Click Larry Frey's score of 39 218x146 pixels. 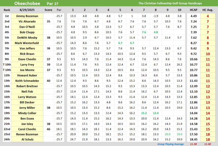click(x=48, y=64)
